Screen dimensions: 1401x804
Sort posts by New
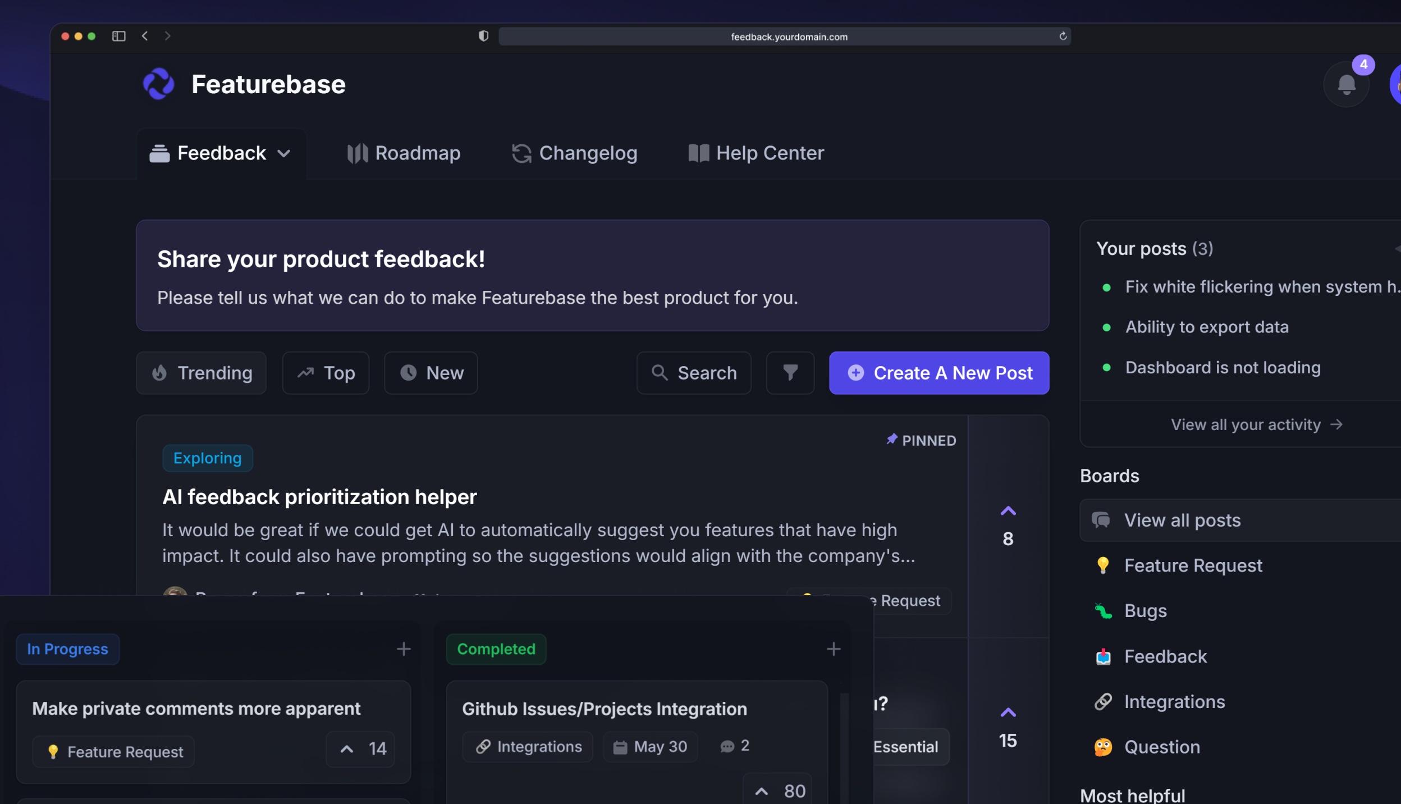(x=431, y=373)
